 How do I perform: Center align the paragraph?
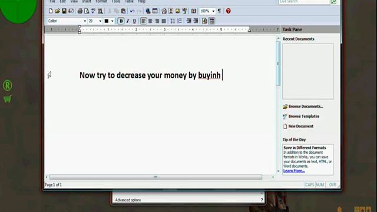point(150,21)
